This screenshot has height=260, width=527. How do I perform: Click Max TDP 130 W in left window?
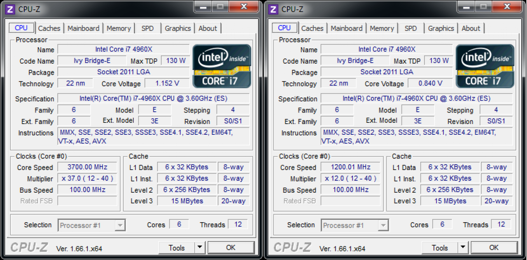click(175, 61)
